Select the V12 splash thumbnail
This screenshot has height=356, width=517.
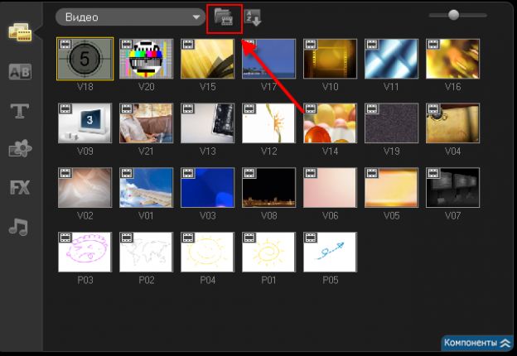pyautogui.click(x=268, y=123)
